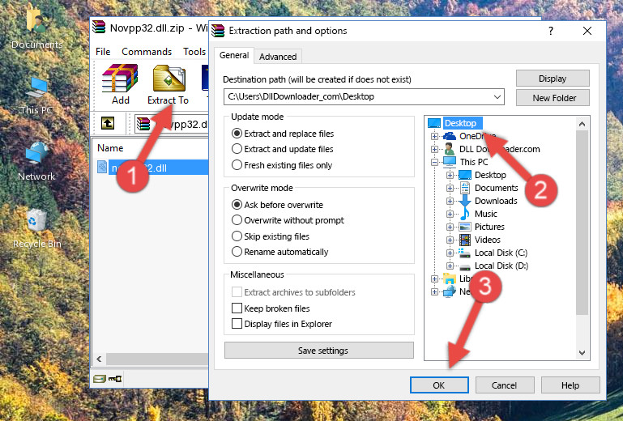Select the Videos folder in tree
The image size is (623, 421).
(x=488, y=240)
